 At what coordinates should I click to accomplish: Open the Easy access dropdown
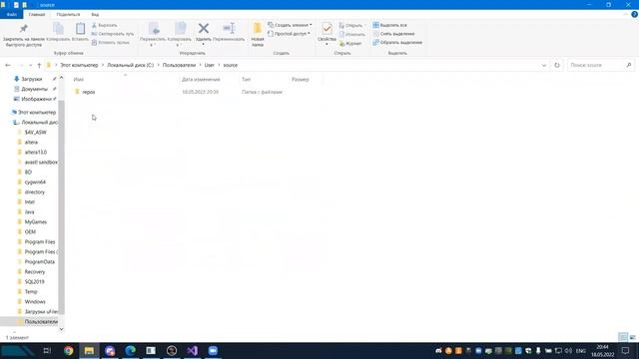click(289, 34)
